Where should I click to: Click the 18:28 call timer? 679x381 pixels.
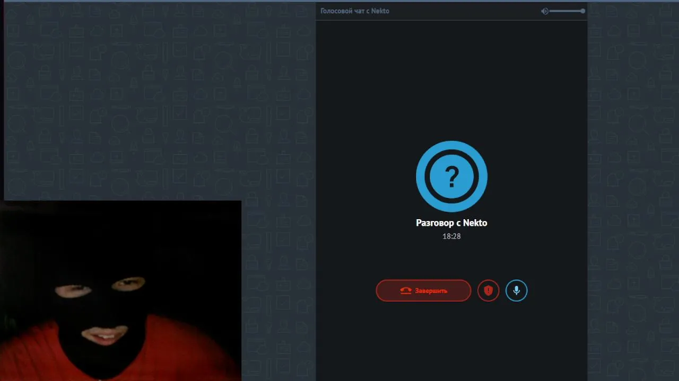(x=451, y=236)
